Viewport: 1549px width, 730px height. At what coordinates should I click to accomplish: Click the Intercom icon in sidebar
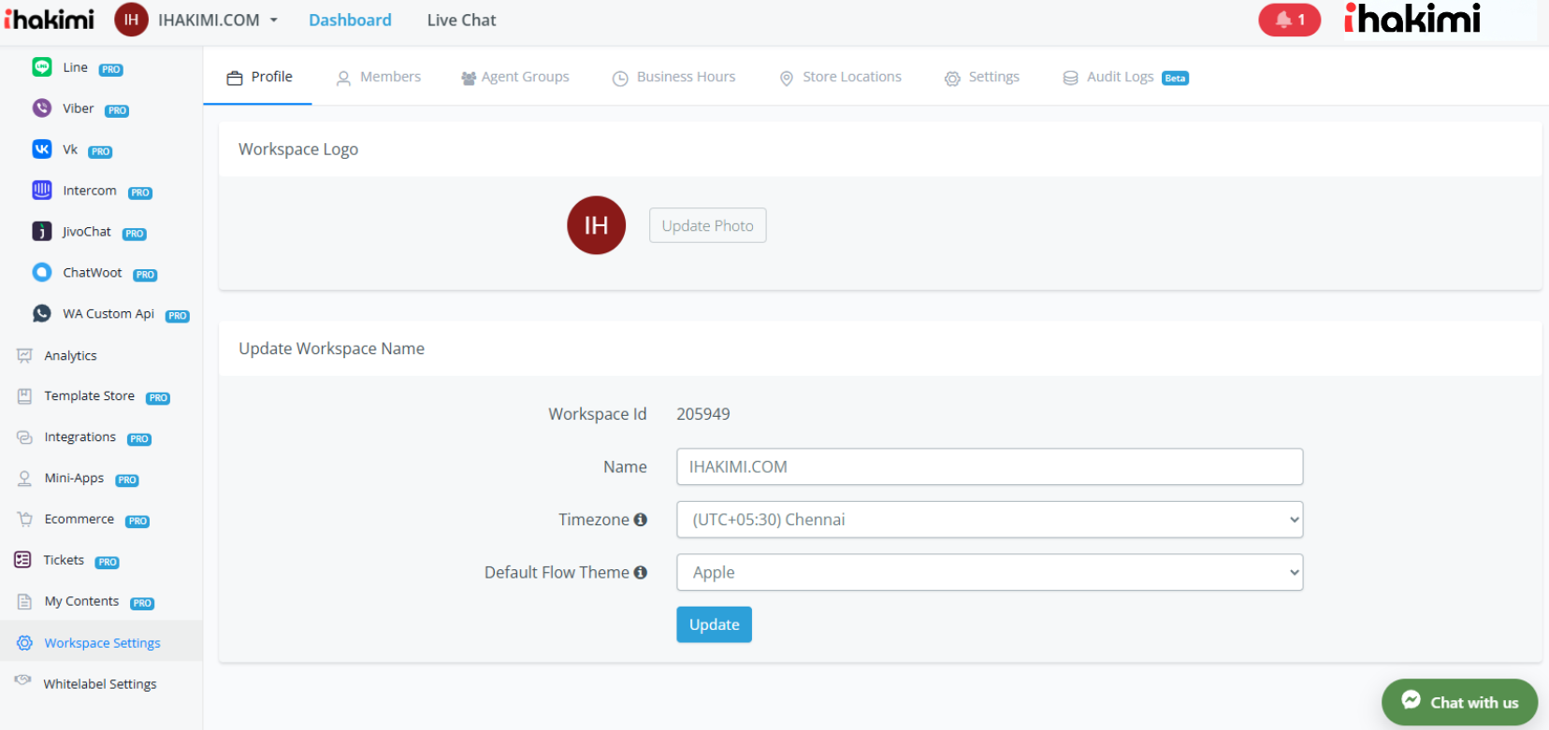42,191
